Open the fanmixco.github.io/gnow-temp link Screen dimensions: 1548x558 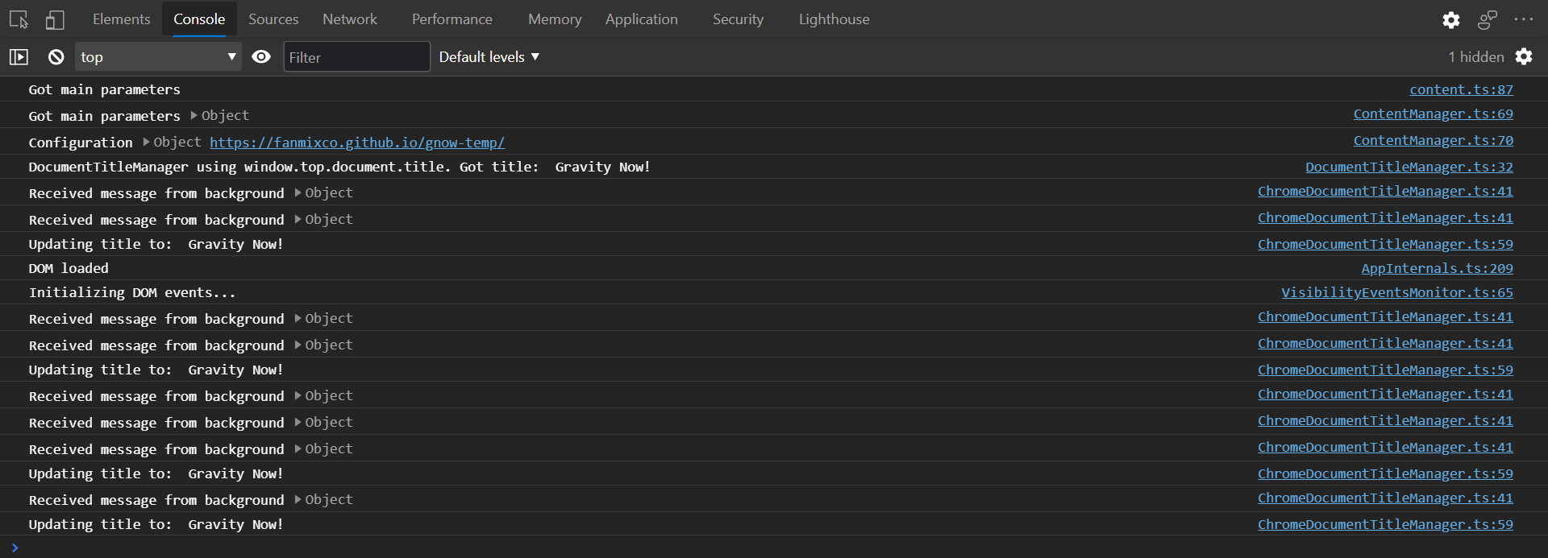(x=357, y=143)
